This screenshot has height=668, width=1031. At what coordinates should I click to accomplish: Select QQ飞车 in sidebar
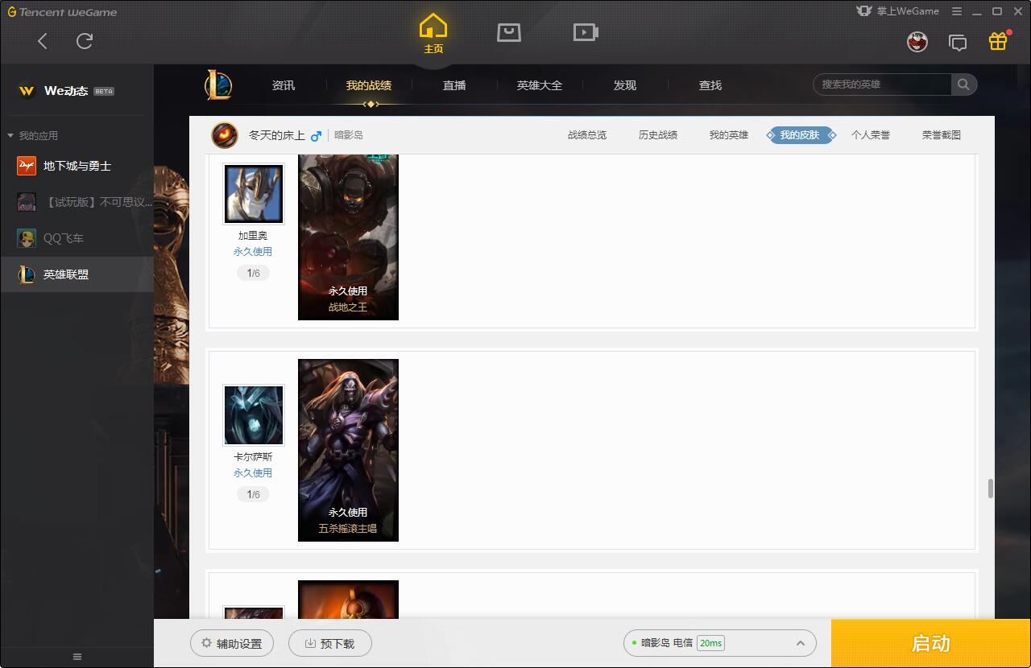pos(77,238)
